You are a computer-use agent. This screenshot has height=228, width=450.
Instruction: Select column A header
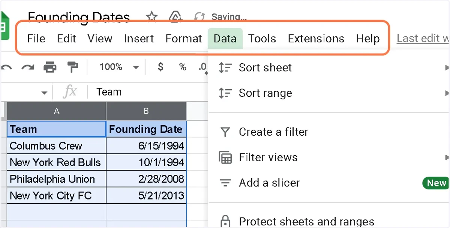[x=57, y=111]
